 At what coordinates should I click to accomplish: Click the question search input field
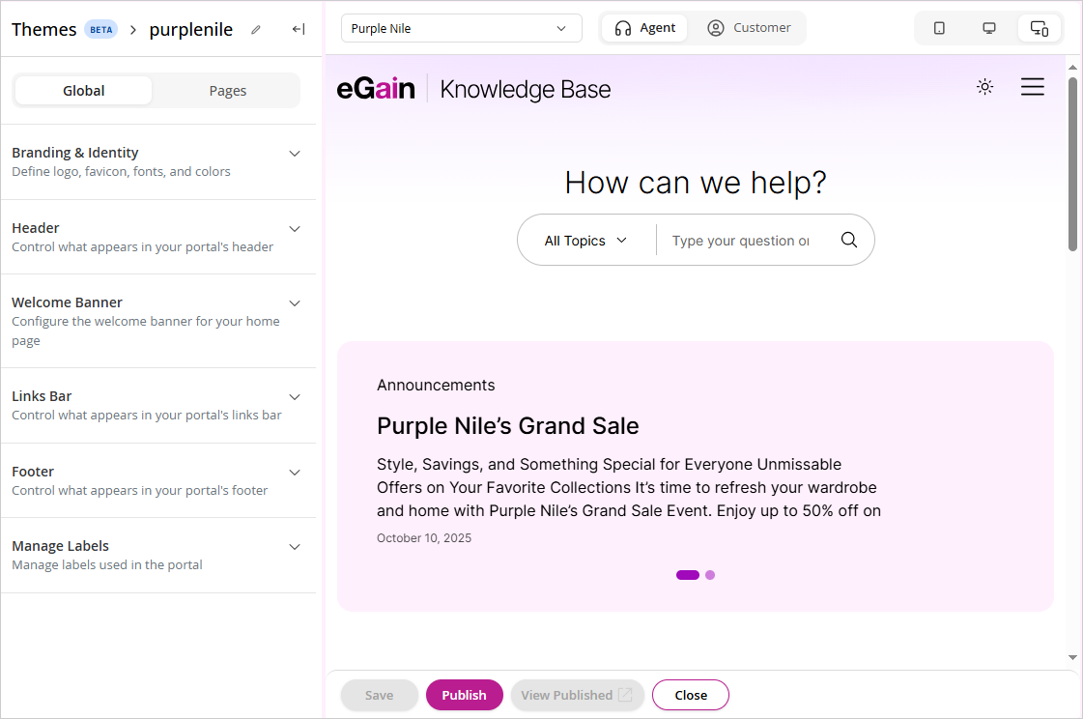(741, 241)
